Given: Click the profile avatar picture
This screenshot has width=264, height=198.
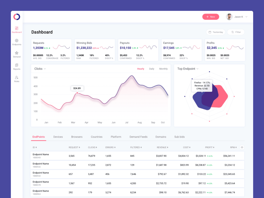Looking at the screenshot, I should click(229, 17).
